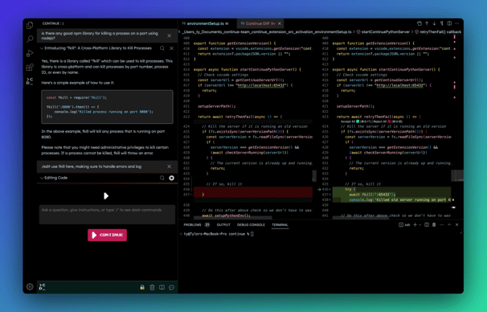Click the fkill example code block

pyautogui.click(x=107, y=107)
